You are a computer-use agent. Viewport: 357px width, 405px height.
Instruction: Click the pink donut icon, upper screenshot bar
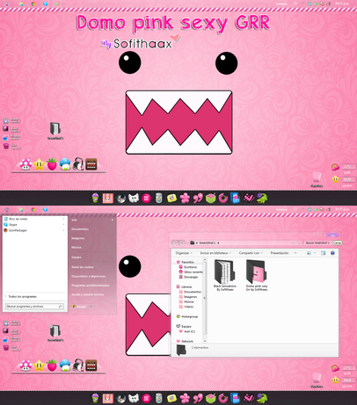222,199
